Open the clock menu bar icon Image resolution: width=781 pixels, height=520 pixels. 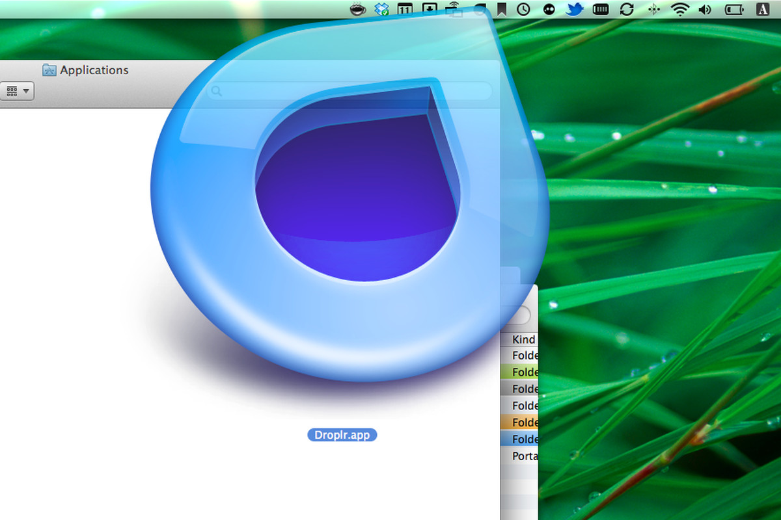[x=523, y=9]
